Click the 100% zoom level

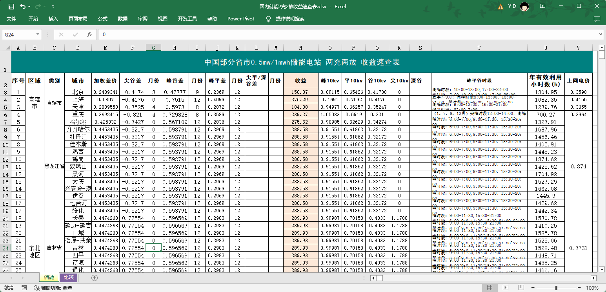point(592,288)
